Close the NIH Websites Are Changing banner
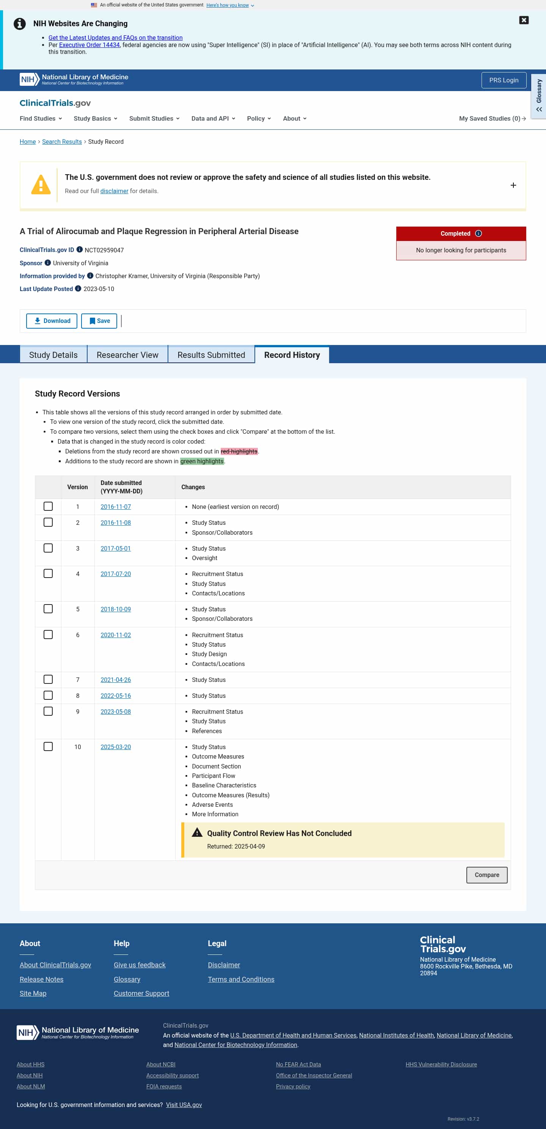546x1129 pixels. tap(524, 20)
